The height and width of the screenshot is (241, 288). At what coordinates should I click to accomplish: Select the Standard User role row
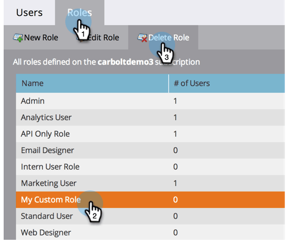(x=150, y=216)
